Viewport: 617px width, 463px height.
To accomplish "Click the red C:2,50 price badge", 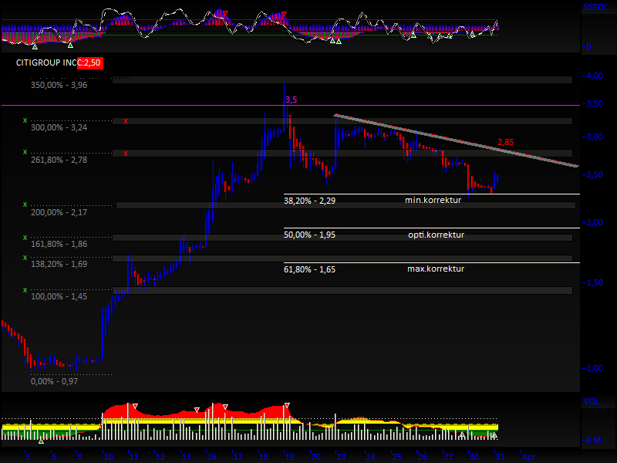I will (89, 63).
